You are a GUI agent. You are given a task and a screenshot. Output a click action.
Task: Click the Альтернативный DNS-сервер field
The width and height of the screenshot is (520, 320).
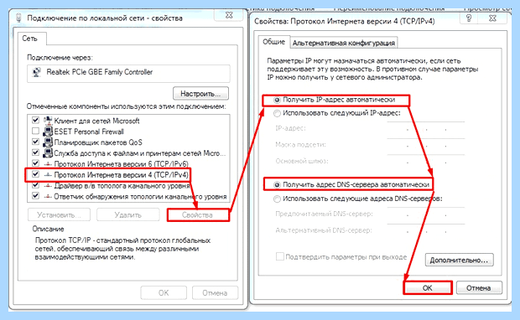click(426, 231)
